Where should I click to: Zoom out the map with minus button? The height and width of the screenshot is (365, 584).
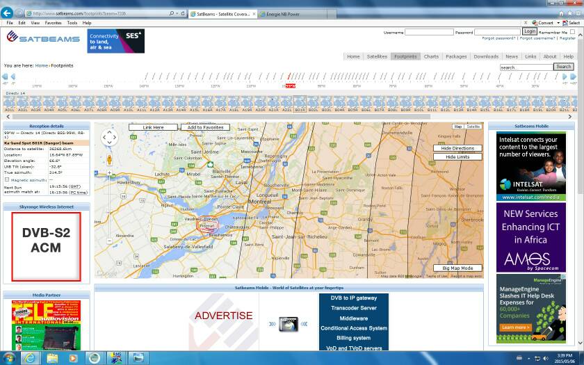[x=109, y=241]
